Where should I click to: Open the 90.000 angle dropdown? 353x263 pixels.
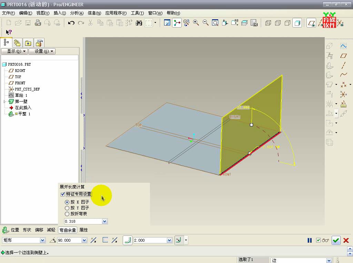click(x=84, y=240)
